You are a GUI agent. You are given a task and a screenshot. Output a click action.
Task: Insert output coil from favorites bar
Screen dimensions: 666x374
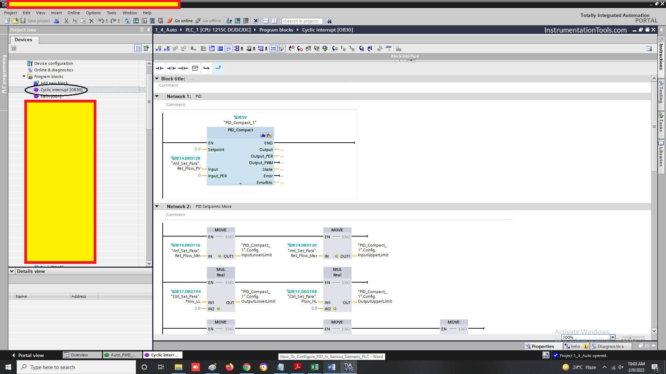[183, 68]
